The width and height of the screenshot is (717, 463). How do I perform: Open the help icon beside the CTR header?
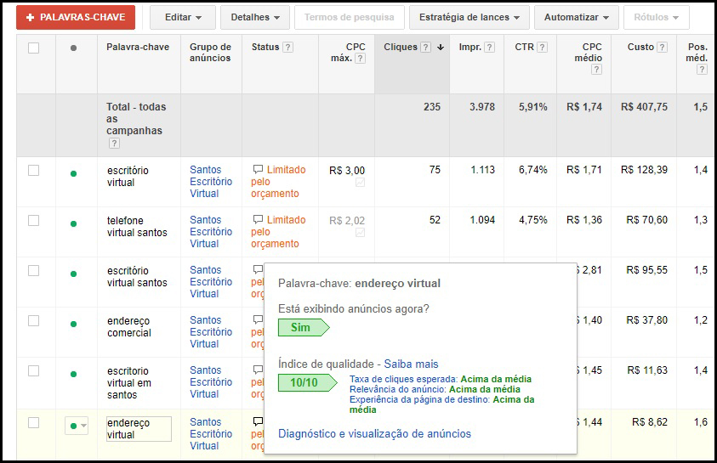542,47
